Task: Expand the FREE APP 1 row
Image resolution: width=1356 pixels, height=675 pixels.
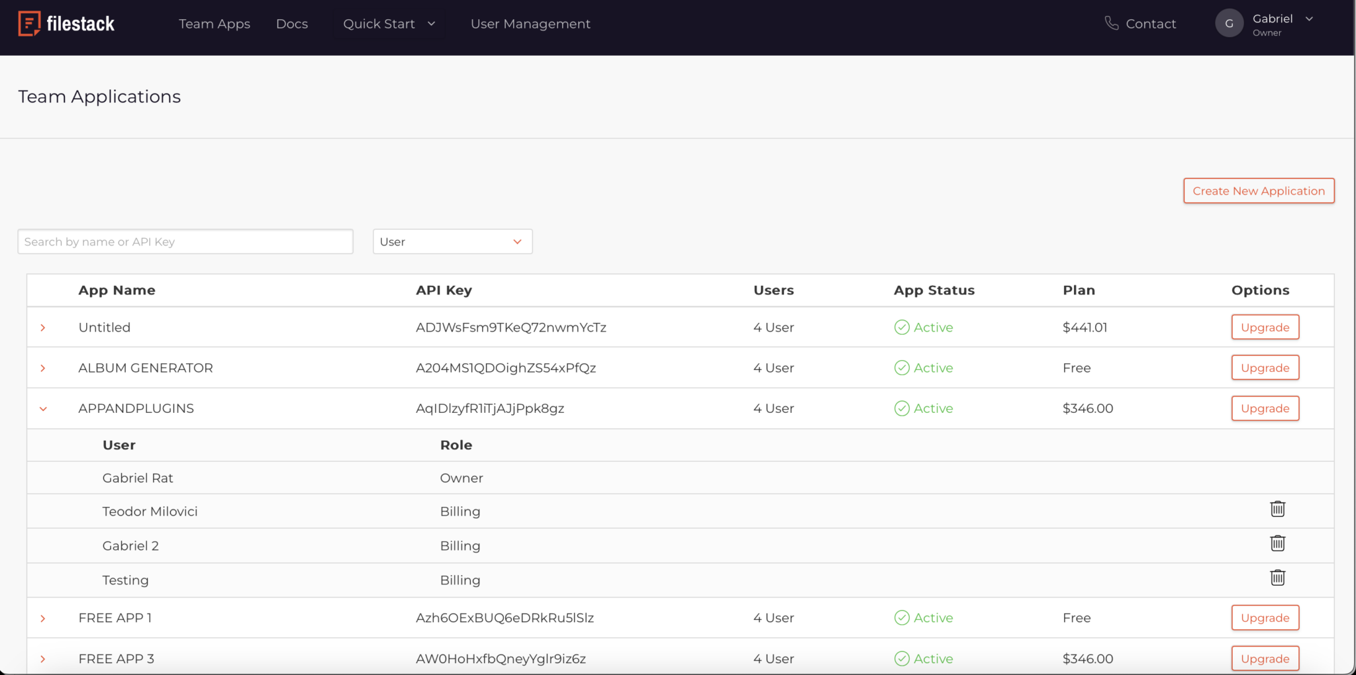Action: tap(43, 617)
